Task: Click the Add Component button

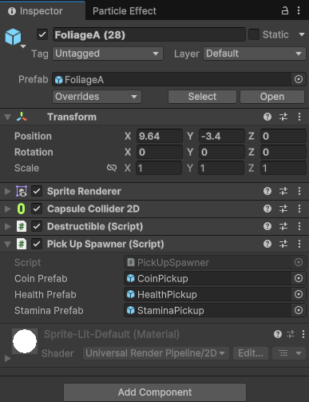Action: [x=155, y=392]
